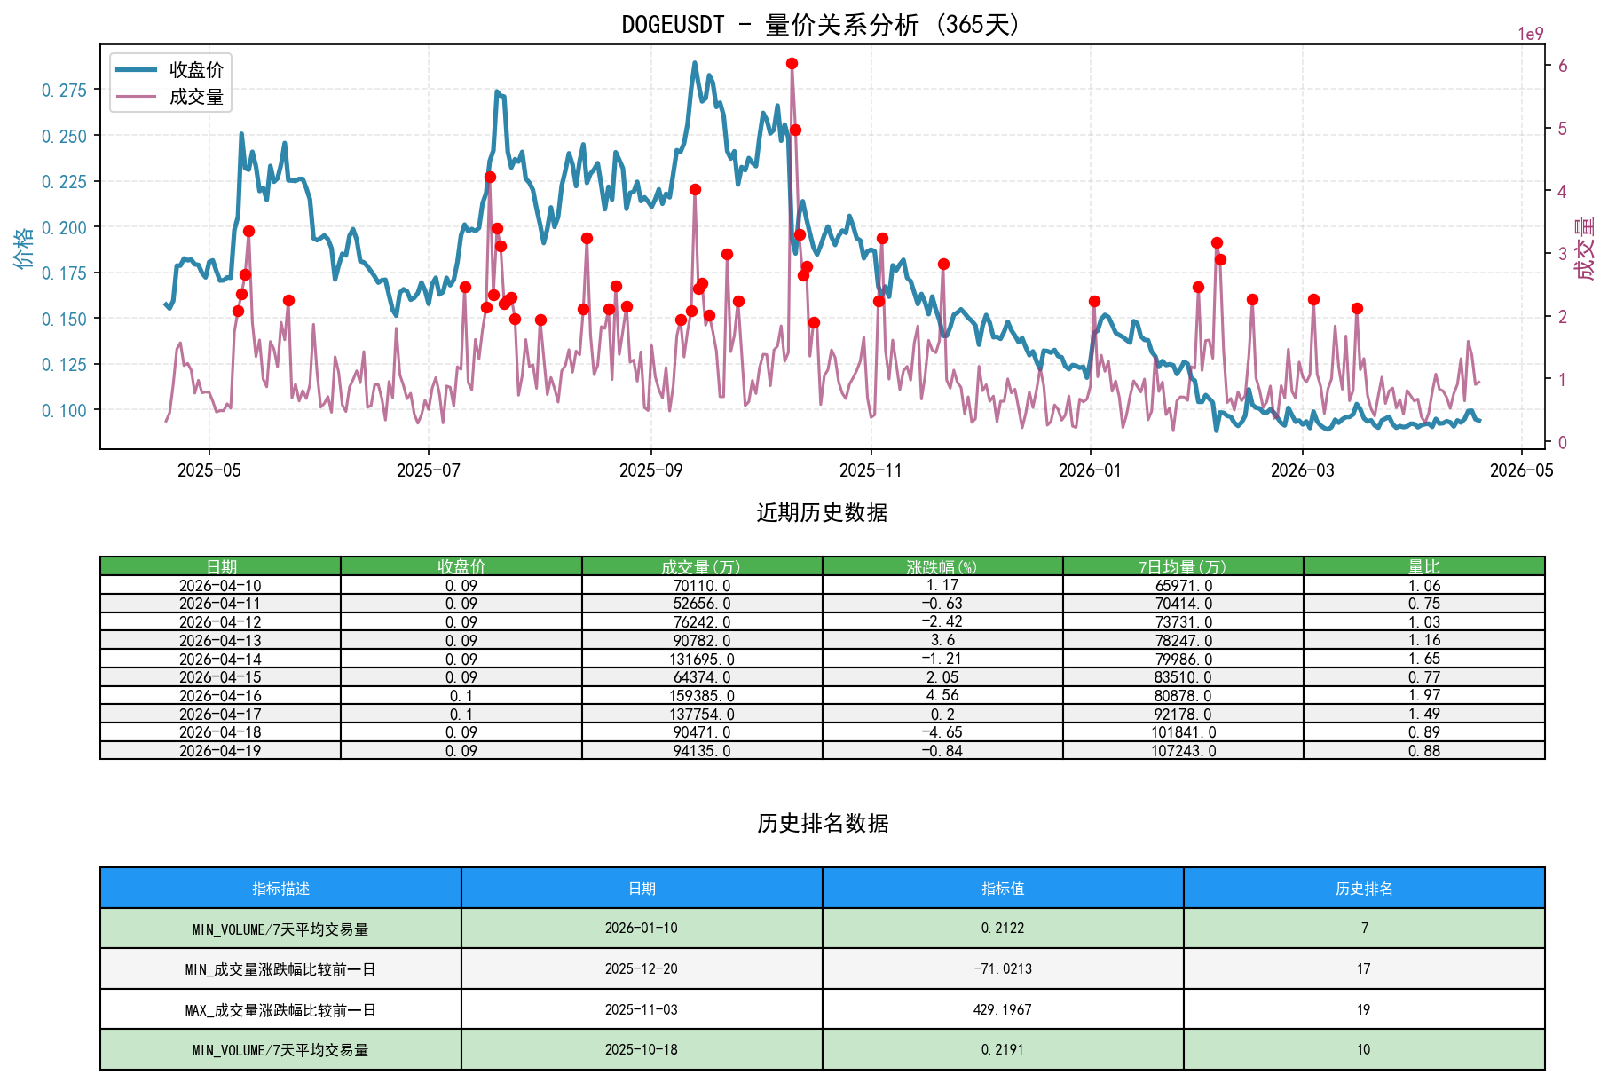Click the 历史排名 header in the ranking table
This screenshot has height=1083, width=1608.
click(x=1364, y=888)
